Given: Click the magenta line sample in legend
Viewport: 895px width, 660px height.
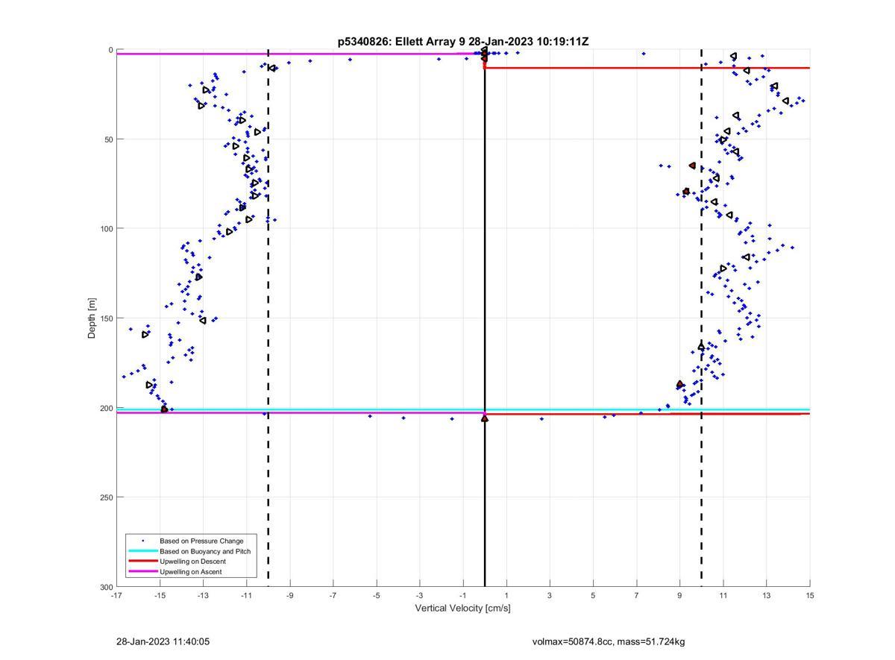Looking at the screenshot, I should click(142, 572).
